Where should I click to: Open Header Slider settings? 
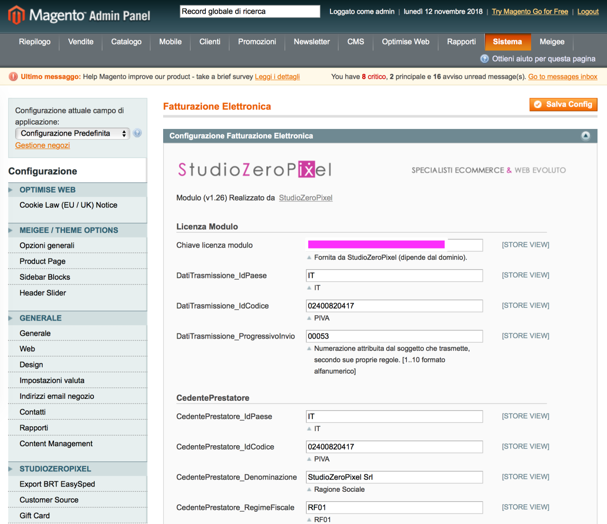[43, 293]
